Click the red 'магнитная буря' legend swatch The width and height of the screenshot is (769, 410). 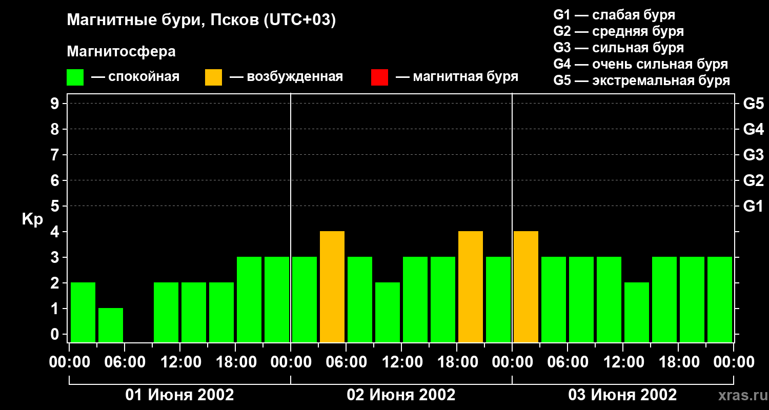click(x=379, y=77)
